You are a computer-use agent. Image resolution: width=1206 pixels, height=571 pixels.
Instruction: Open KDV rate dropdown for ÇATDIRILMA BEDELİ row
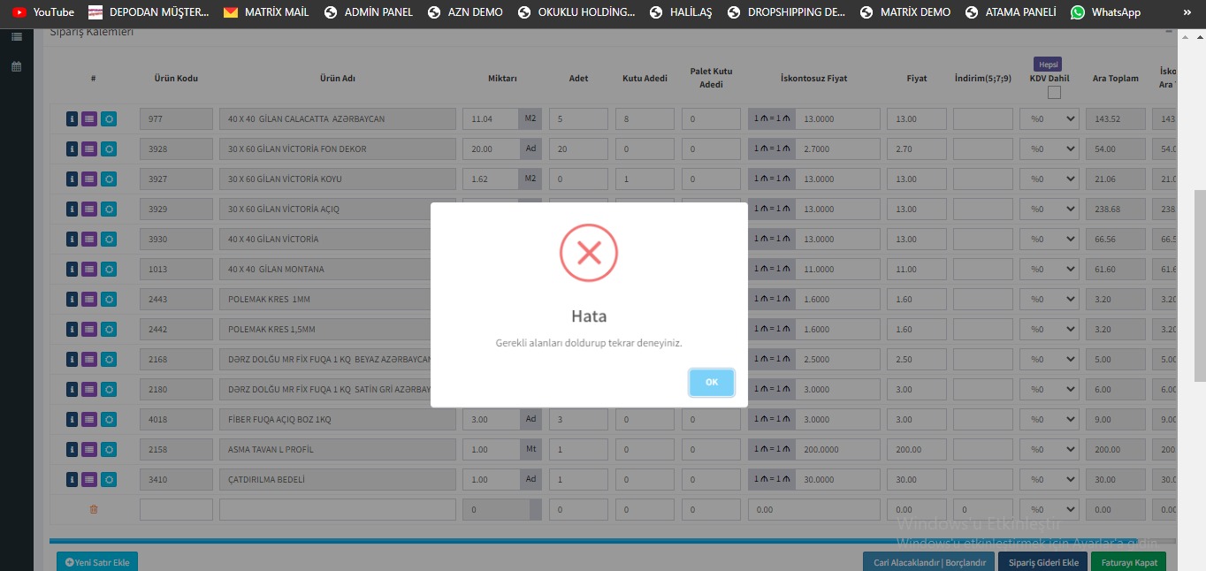pyautogui.click(x=1049, y=480)
